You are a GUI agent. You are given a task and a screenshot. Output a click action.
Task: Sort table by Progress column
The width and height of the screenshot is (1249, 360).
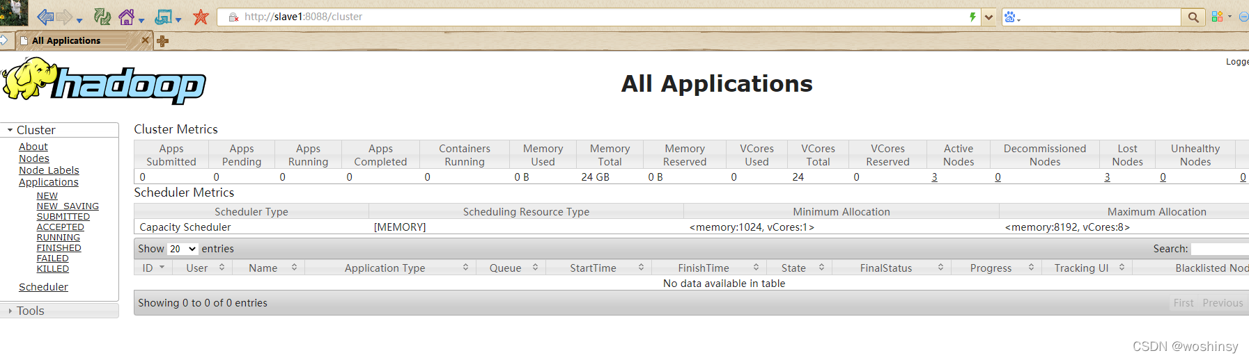coord(996,268)
